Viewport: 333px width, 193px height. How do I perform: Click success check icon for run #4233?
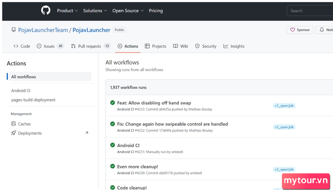[x=113, y=102]
